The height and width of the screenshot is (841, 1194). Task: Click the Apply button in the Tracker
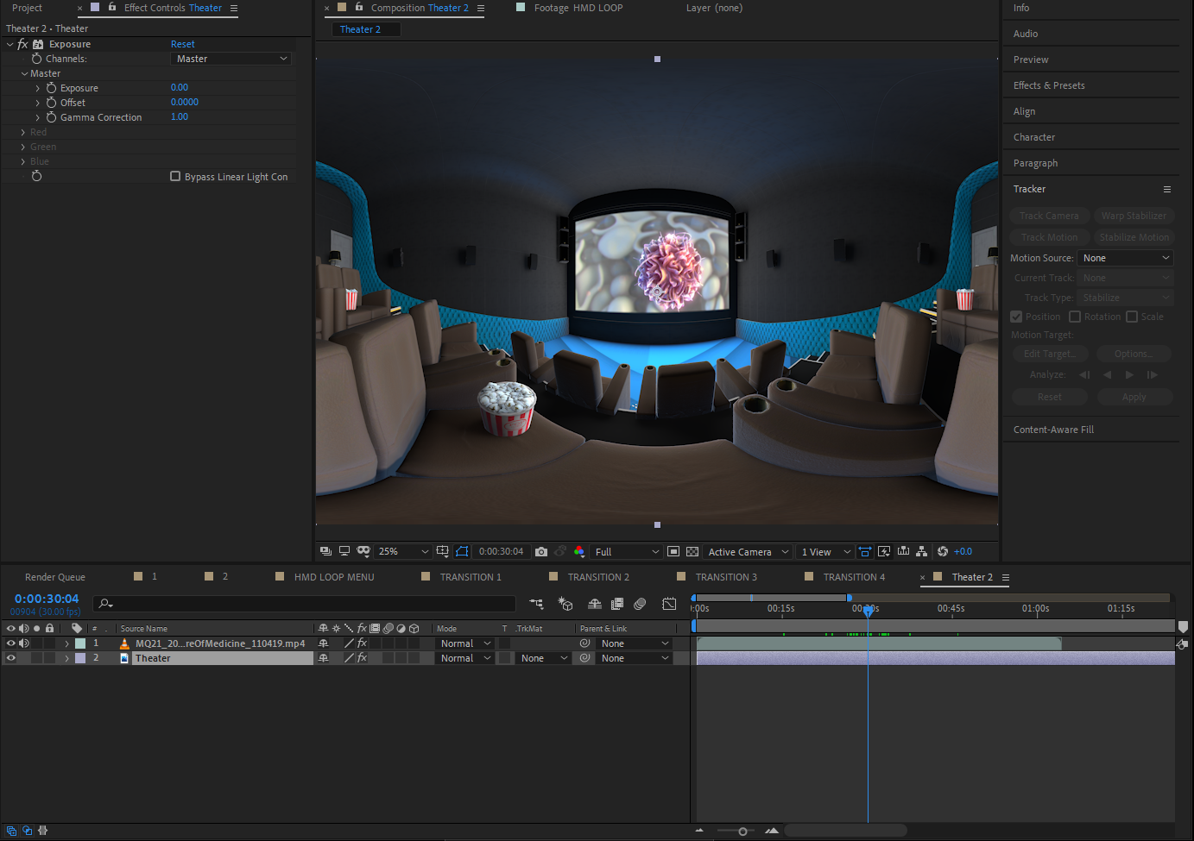pyautogui.click(x=1134, y=396)
